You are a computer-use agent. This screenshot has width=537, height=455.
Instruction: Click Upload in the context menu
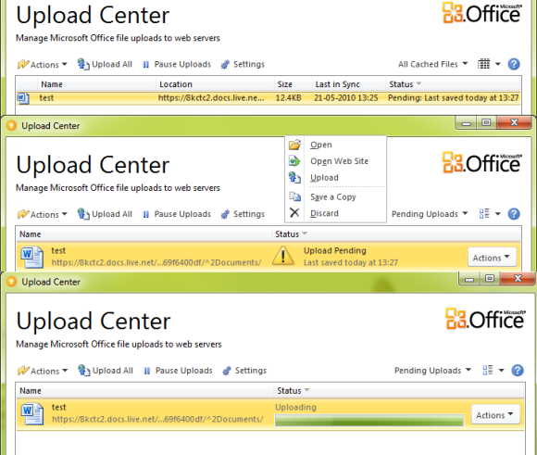pos(324,178)
